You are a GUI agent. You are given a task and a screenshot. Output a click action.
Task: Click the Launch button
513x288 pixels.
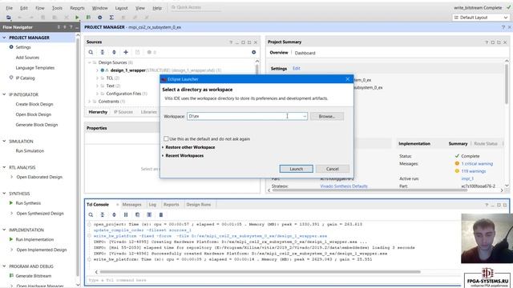click(296, 169)
